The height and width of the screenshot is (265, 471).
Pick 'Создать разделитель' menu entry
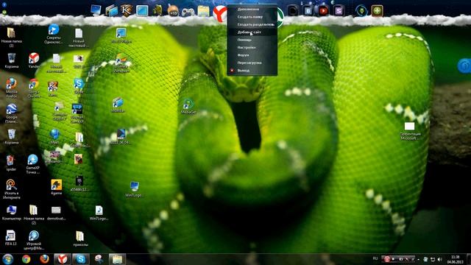pos(252,24)
